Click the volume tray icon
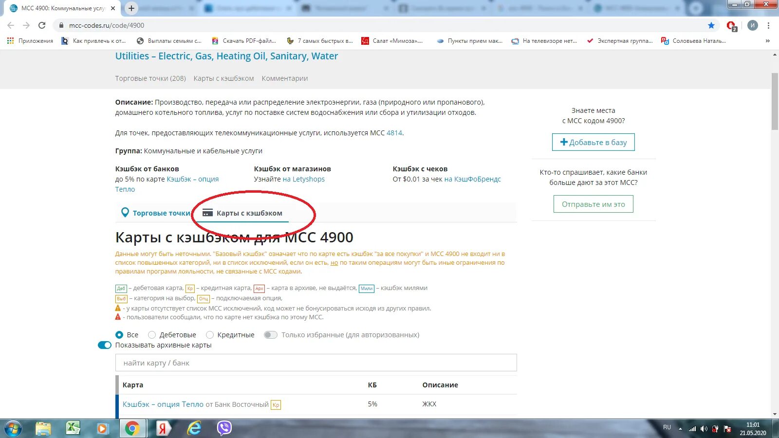The height and width of the screenshot is (438, 779). [704, 429]
